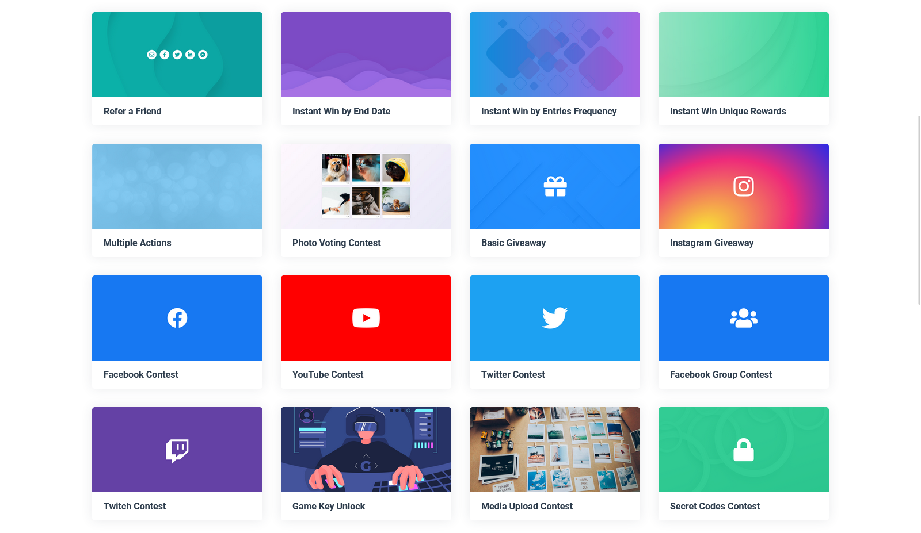
Task: Click the gift box icon
Action: pyautogui.click(x=555, y=186)
